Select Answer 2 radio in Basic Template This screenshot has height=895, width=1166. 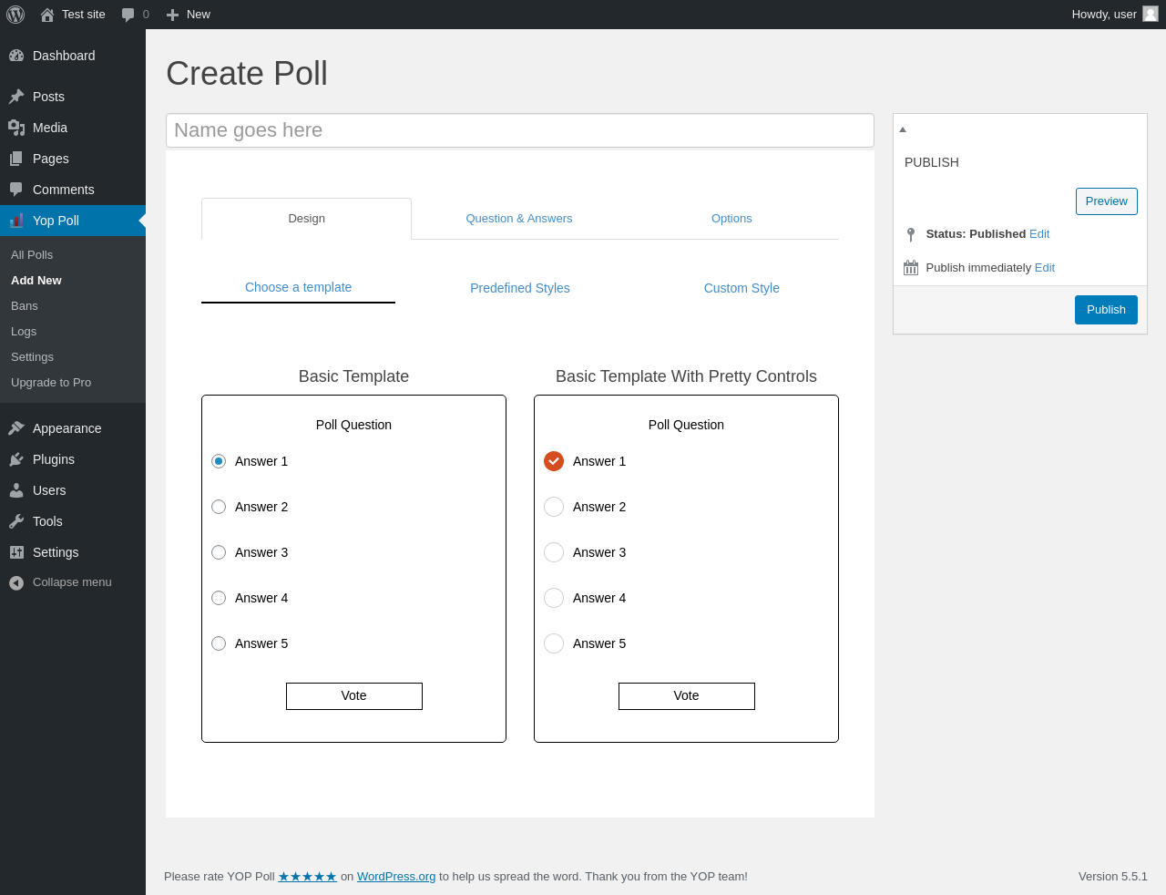[x=219, y=507]
